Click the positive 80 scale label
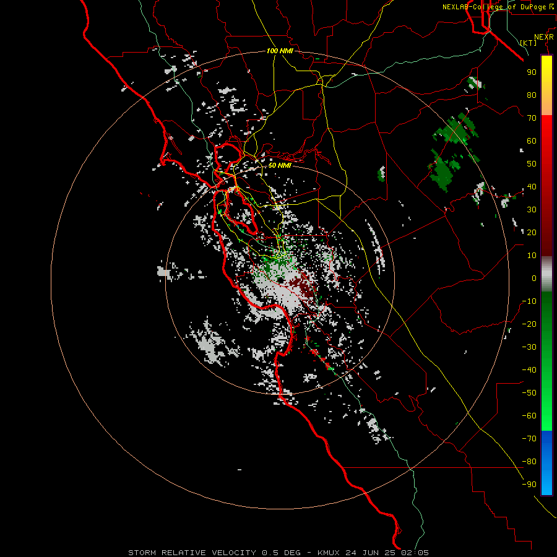557x557 pixels. tap(532, 95)
